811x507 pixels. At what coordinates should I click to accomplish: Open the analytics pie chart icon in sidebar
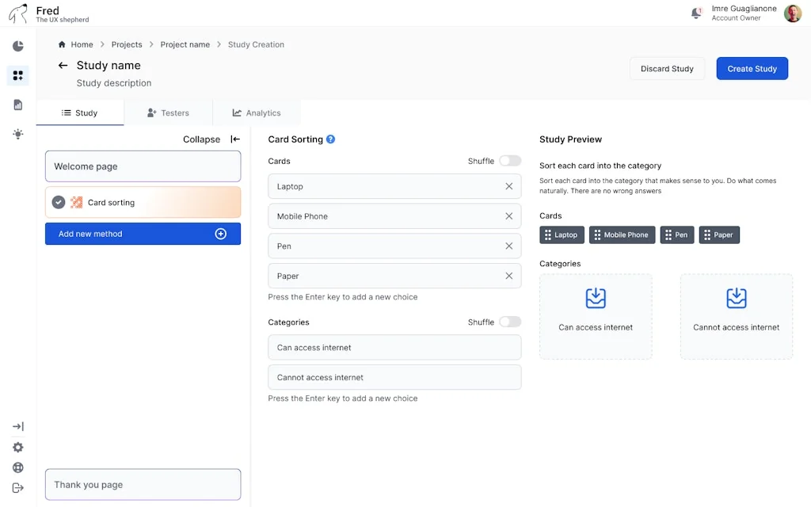point(17,45)
